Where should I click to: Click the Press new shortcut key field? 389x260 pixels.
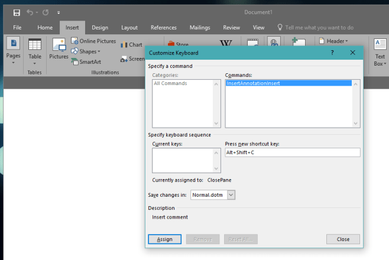pyautogui.click(x=293, y=152)
